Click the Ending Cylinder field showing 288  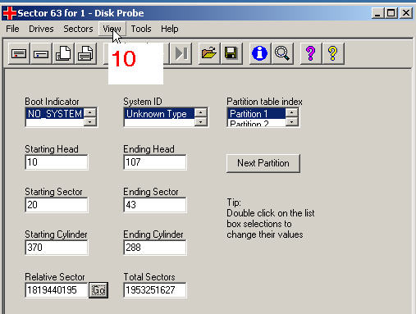[155, 248]
